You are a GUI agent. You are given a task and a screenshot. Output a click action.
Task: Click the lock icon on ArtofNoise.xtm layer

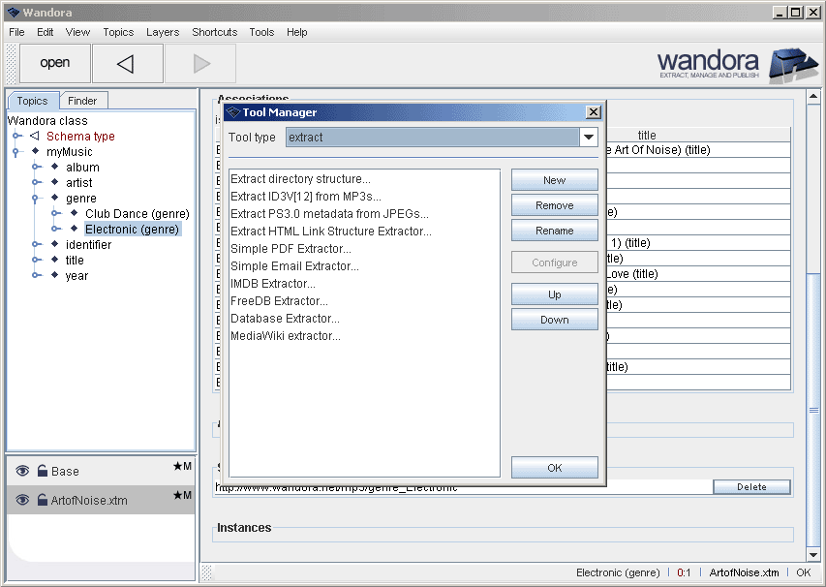[43, 501]
